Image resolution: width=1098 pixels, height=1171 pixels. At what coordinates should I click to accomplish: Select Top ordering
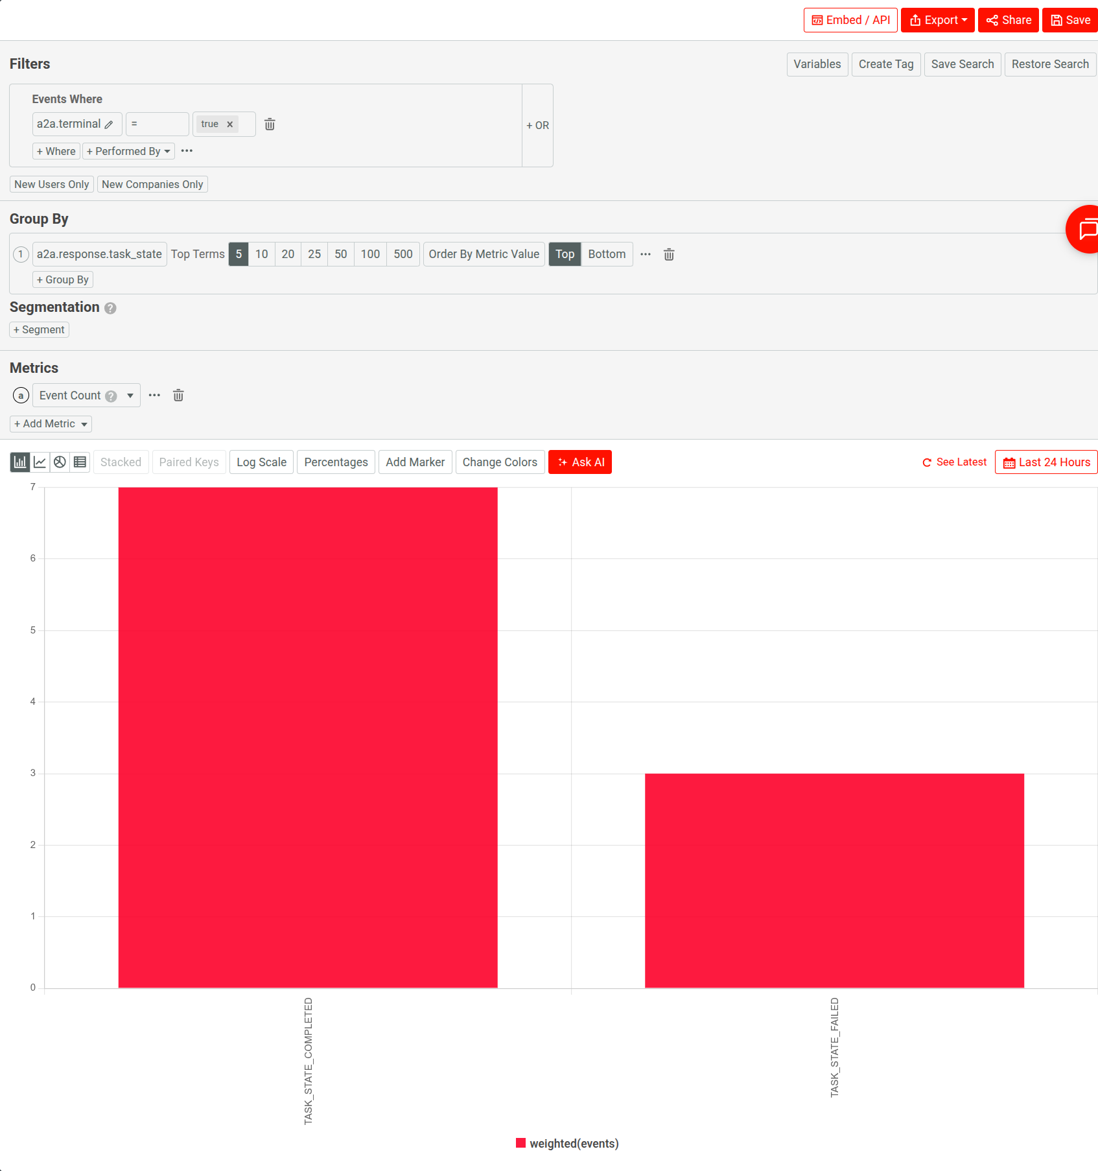click(565, 254)
